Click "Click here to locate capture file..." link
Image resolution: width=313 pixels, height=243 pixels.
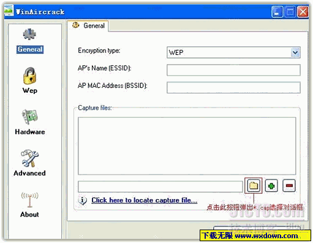[144, 200]
